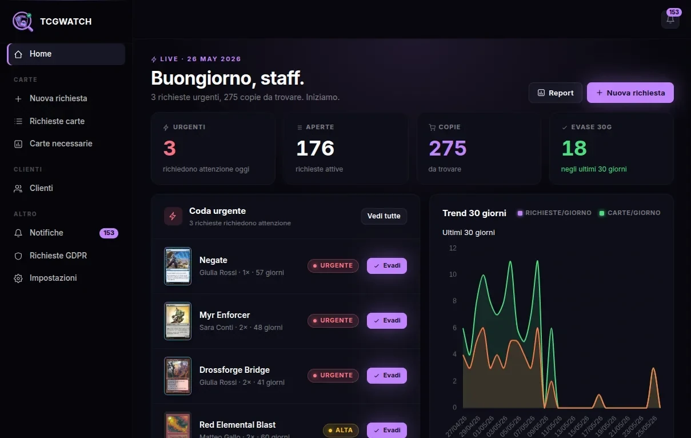
Task: Toggle the RICHIESTE/GIORNO legend swatch
Action: (x=520, y=213)
